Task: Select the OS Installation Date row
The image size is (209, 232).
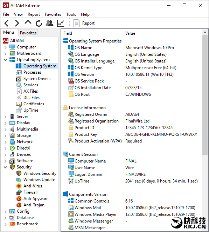Action: [x=132, y=88]
